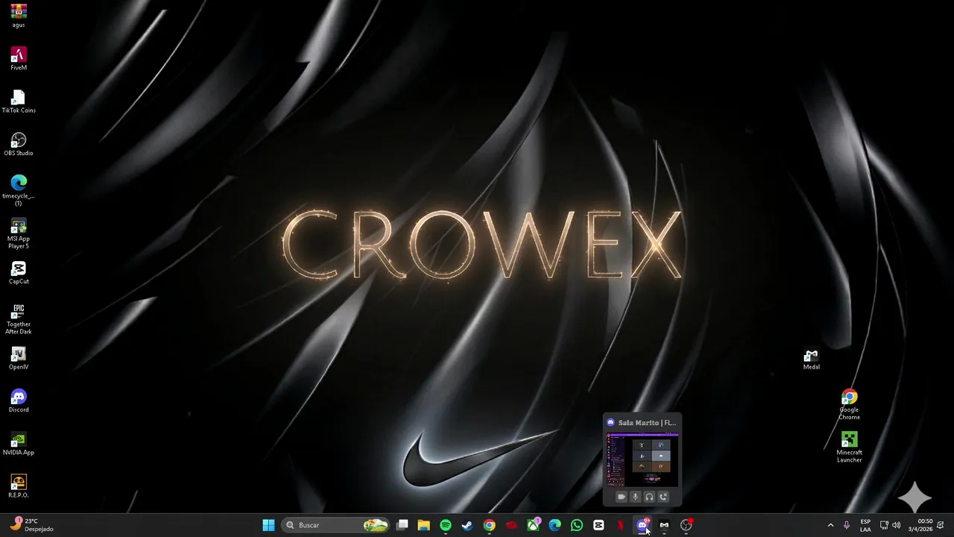Switch to Chrome in the taskbar
954x537 pixels.
point(489,525)
